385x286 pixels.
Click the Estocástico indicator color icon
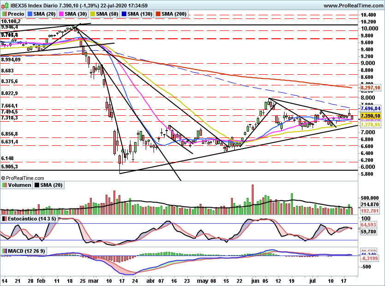pyautogui.click(x=5, y=219)
